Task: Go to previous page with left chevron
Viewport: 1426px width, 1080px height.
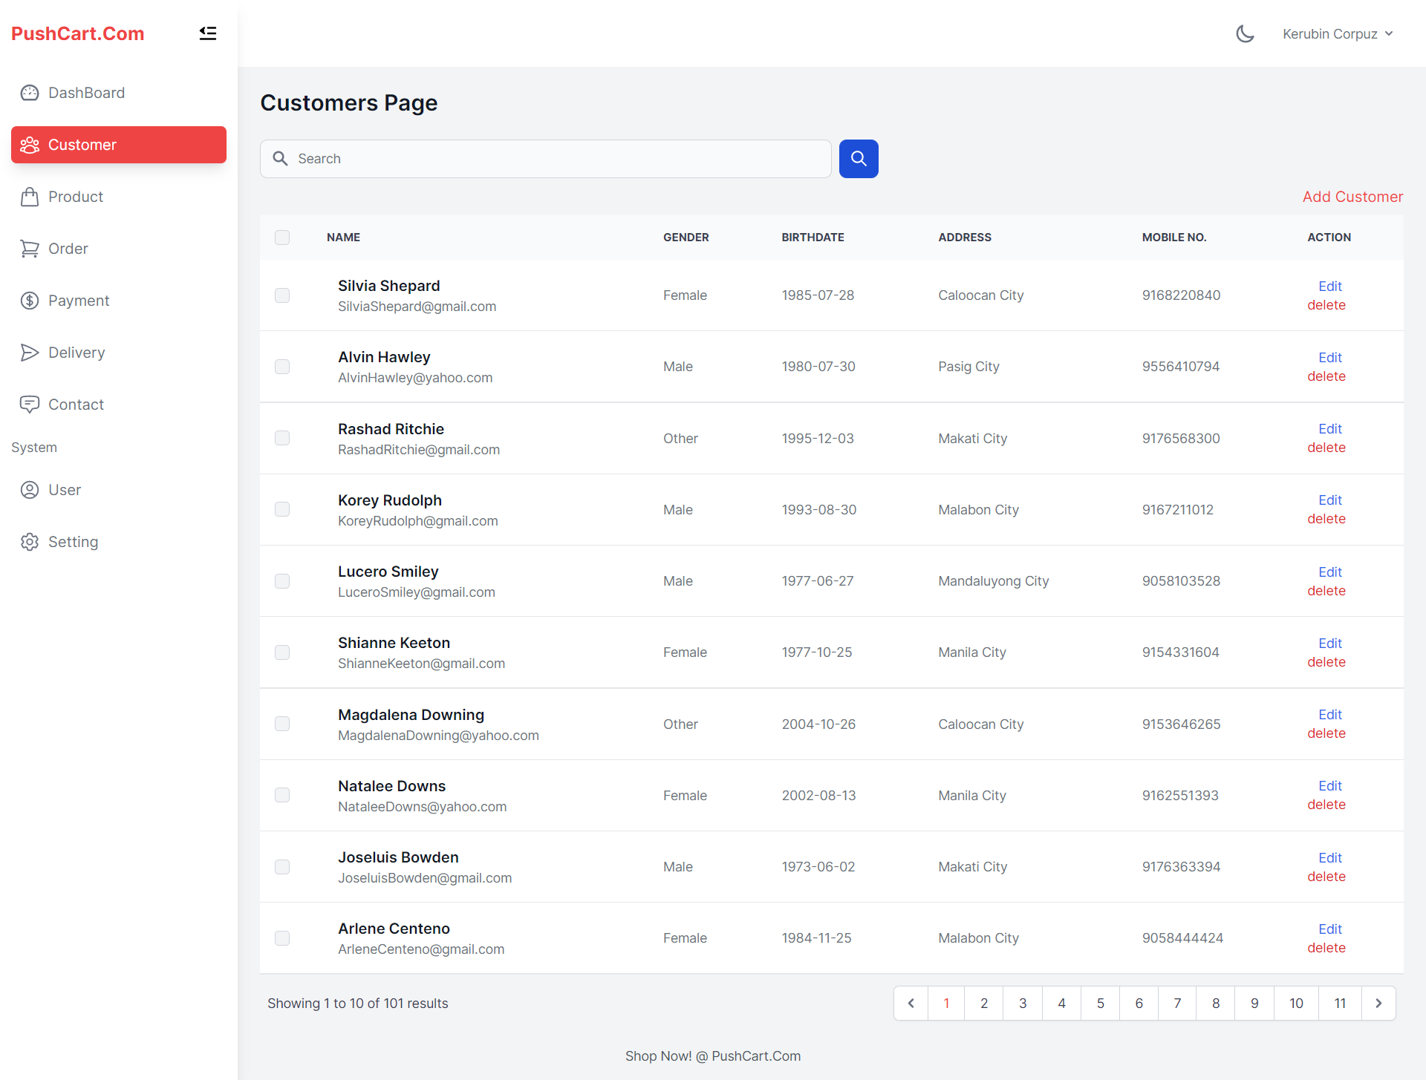Action: pyautogui.click(x=911, y=1002)
